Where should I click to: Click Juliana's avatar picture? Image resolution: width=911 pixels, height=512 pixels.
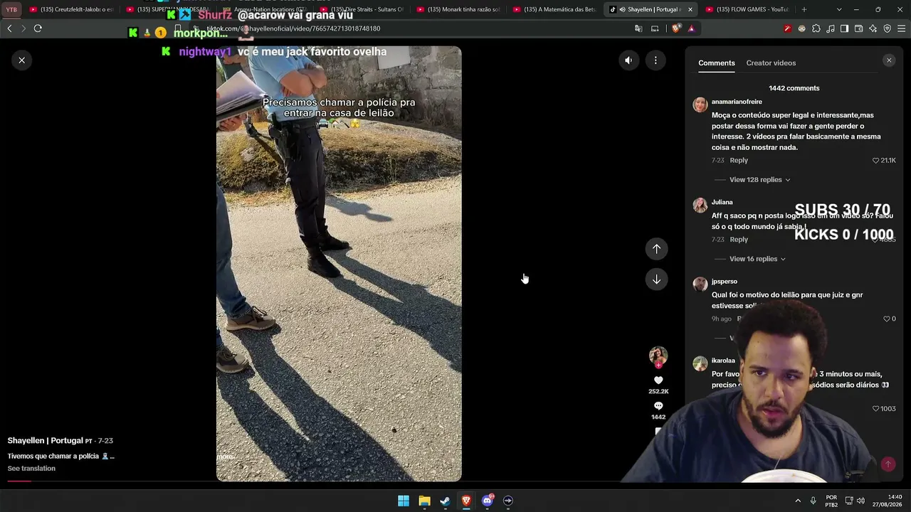point(700,206)
